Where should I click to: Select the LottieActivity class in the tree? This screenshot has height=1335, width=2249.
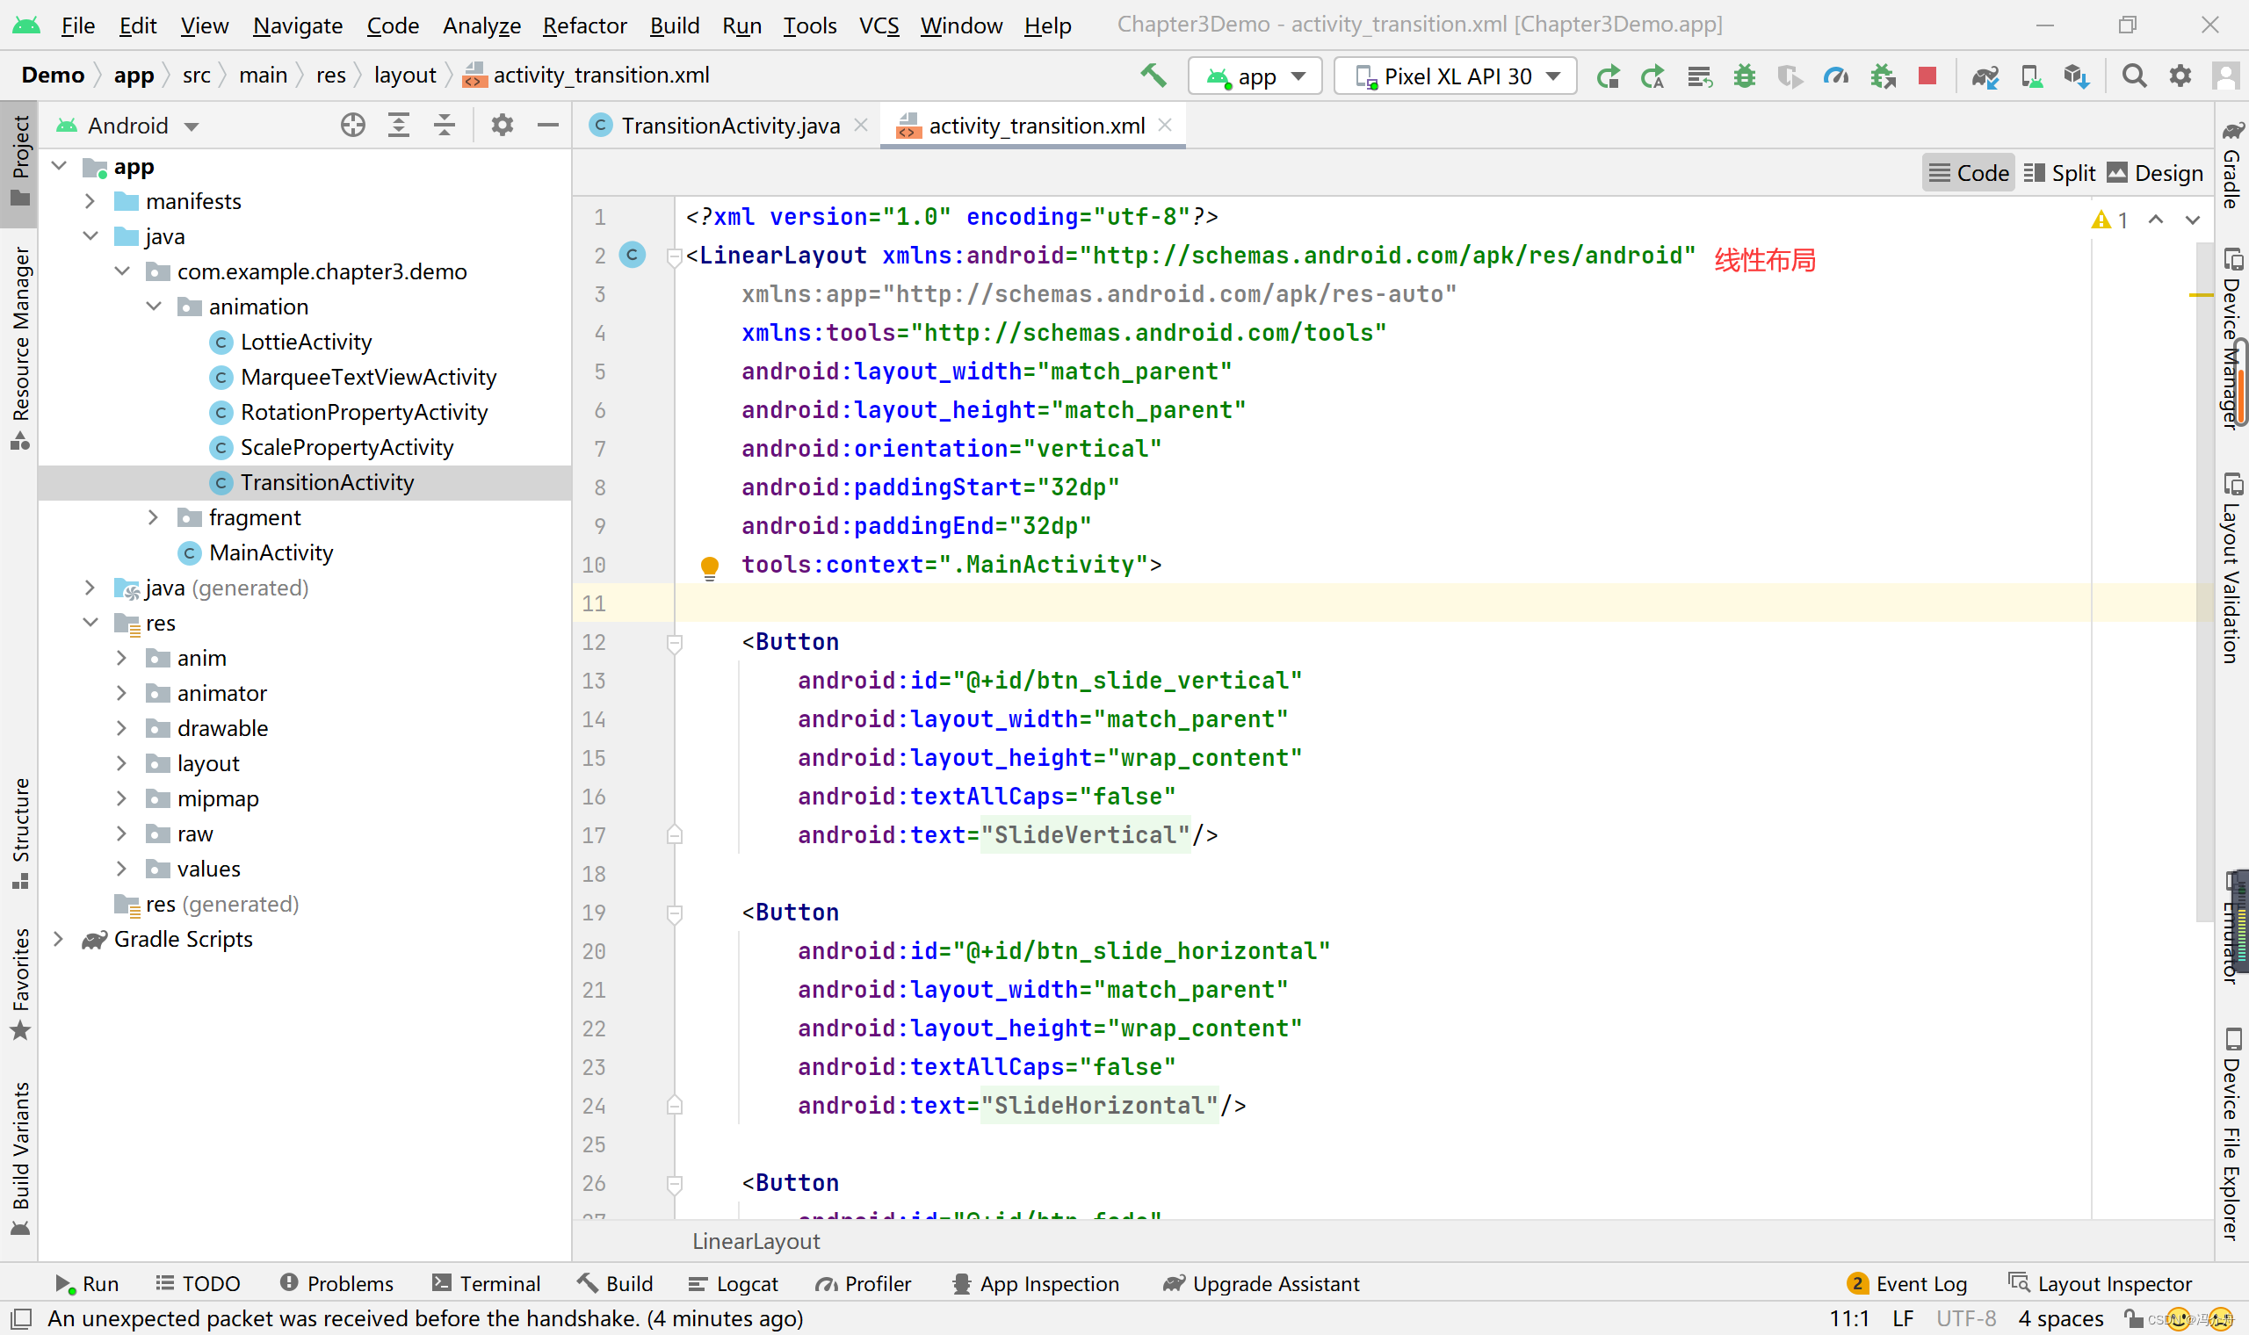[306, 342]
